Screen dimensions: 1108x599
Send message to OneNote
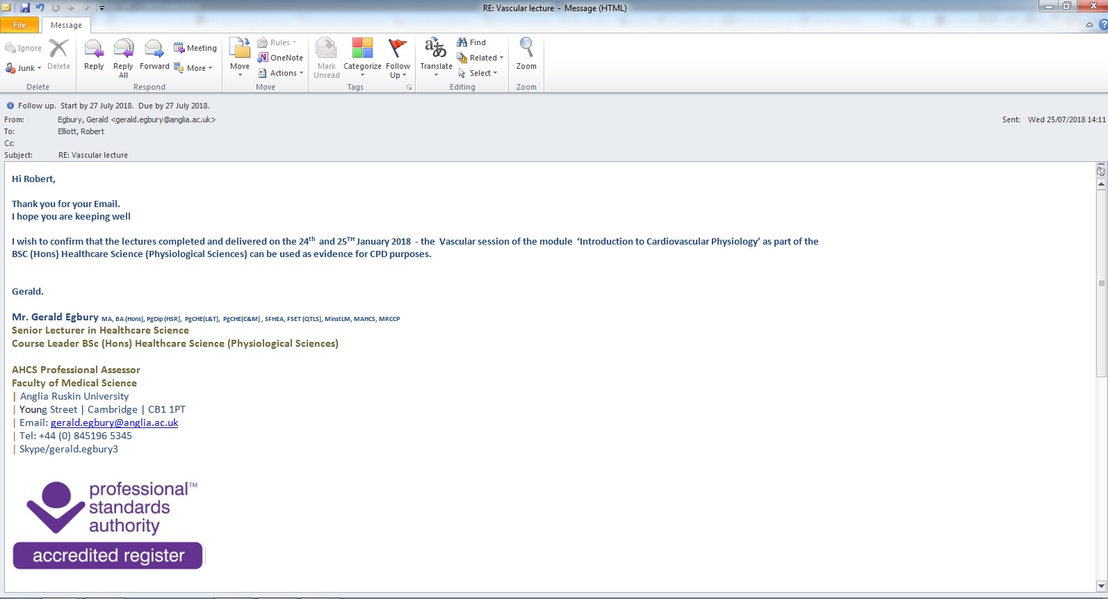coord(280,58)
